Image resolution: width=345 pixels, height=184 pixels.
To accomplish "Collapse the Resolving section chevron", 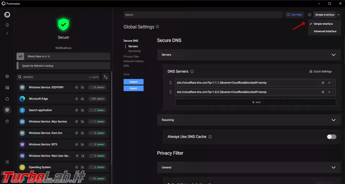I will coord(333,120).
